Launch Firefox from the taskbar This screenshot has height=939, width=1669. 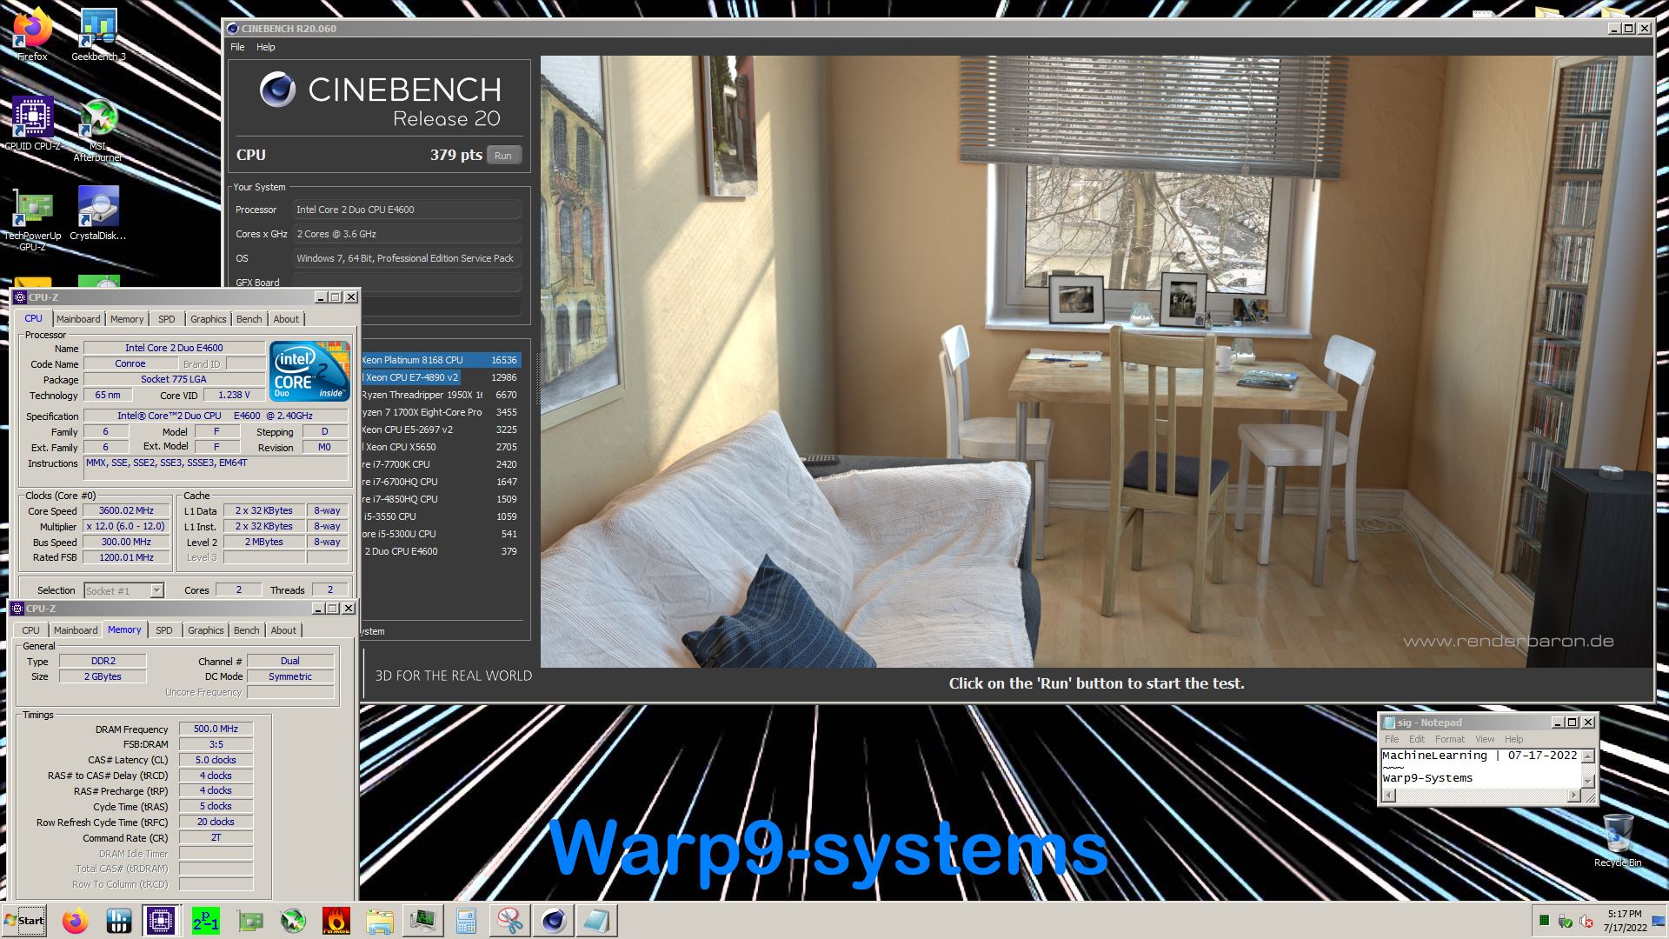76,921
